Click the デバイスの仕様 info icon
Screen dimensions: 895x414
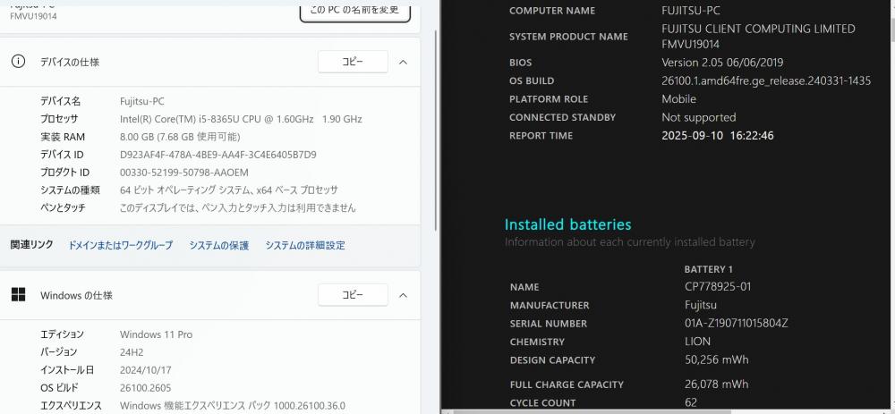click(18, 62)
